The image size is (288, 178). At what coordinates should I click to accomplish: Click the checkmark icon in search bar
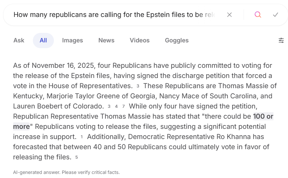(275, 15)
